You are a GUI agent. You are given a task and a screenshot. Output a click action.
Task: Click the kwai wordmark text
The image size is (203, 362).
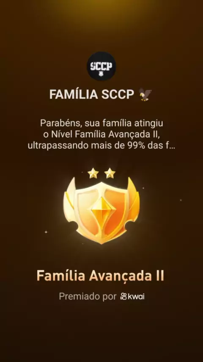click(137, 296)
